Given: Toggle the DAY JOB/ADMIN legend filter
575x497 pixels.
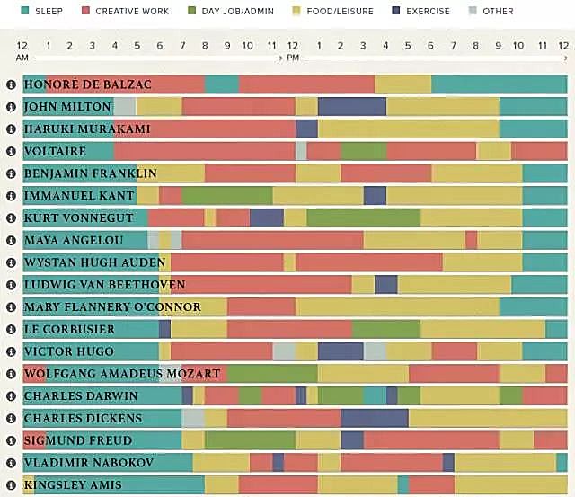Looking at the screenshot, I should (x=231, y=11).
